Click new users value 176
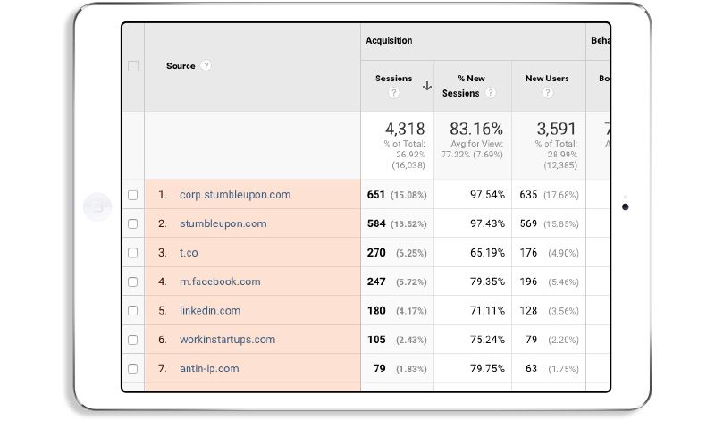The height and width of the screenshot is (429, 715). point(528,253)
